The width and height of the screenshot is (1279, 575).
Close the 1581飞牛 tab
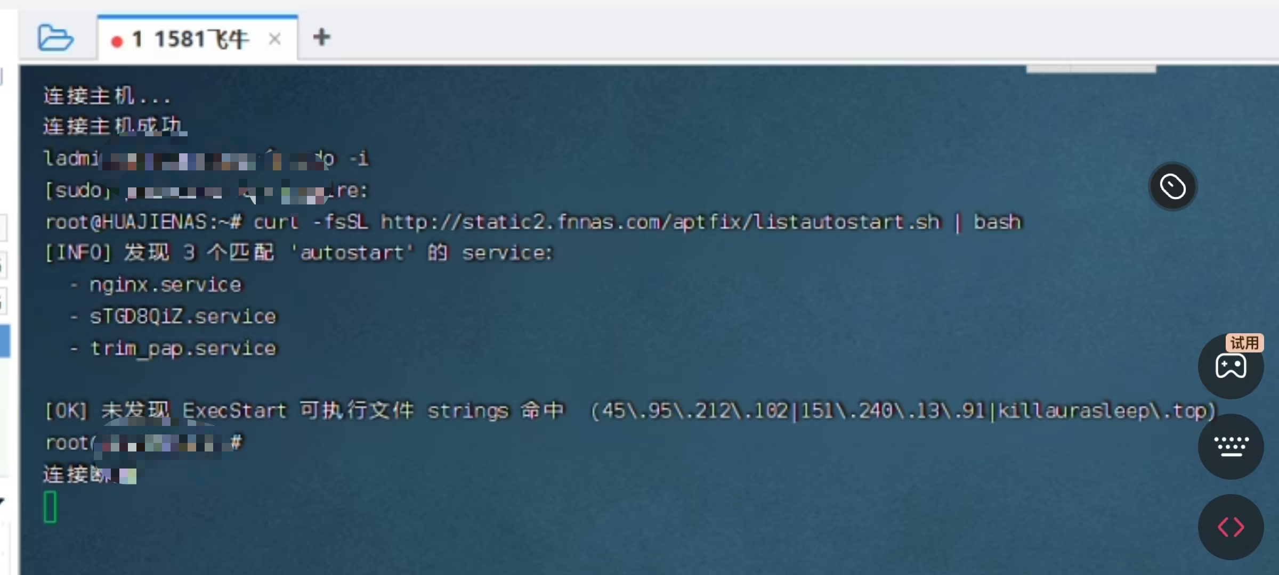[x=275, y=39]
